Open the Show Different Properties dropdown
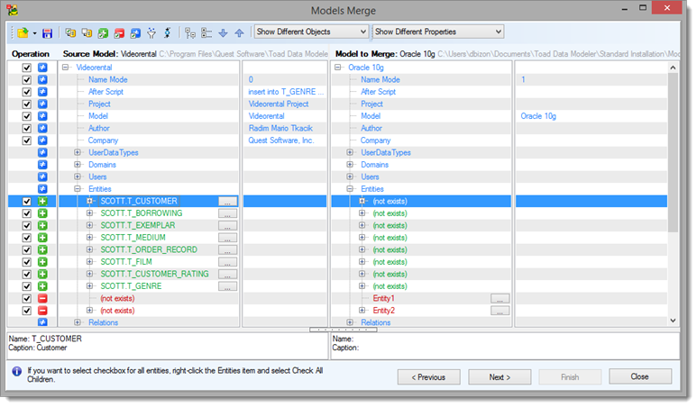The width and height of the screenshot is (697, 407). tap(437, 32)
